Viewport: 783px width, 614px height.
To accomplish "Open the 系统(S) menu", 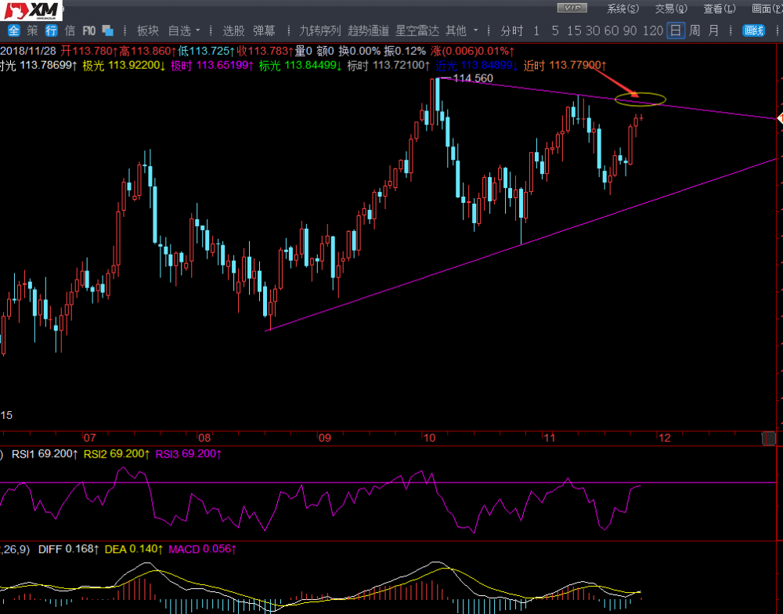I will [x=622, y=9].
